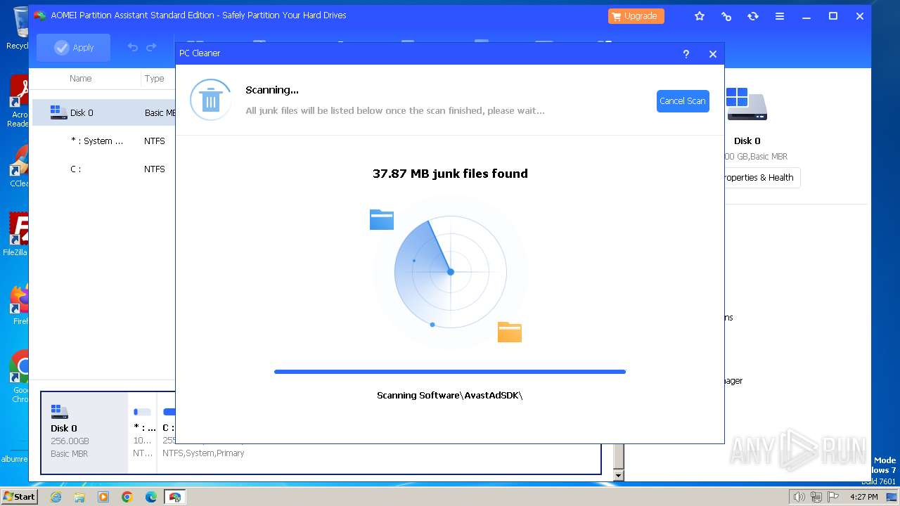Image resolution: width=900 pixels, height=506 pixels.
Task: Click the star favorites icon in title bar
Action: (x=700, y=16)
